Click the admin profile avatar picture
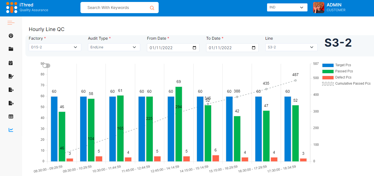374x176 pixels. [x=319, y=8]
